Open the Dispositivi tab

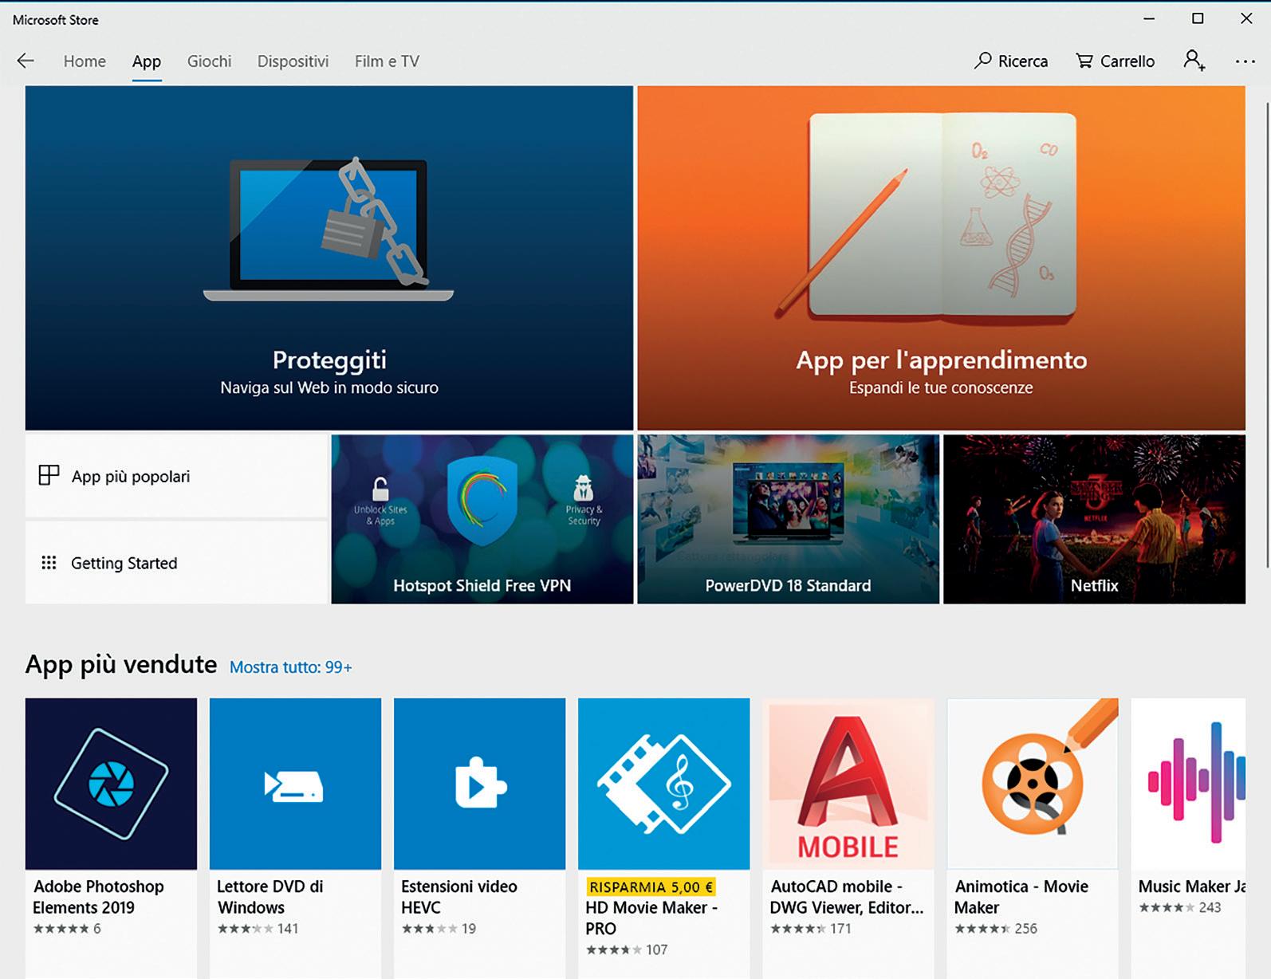(x=293, y=61)
